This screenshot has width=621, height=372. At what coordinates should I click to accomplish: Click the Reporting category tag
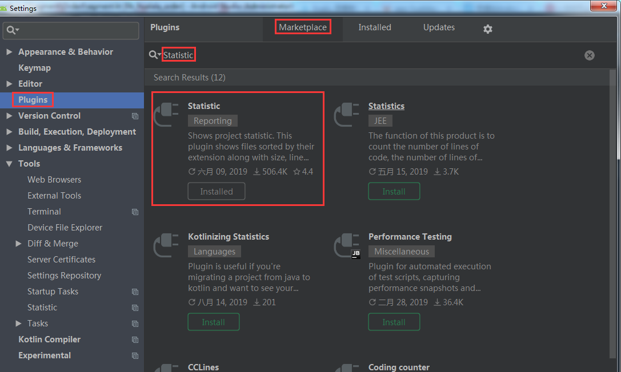tap(213, 120)
